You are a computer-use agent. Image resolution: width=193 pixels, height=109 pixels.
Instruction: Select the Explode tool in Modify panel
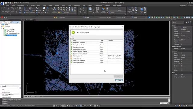(x=32, y=8)
